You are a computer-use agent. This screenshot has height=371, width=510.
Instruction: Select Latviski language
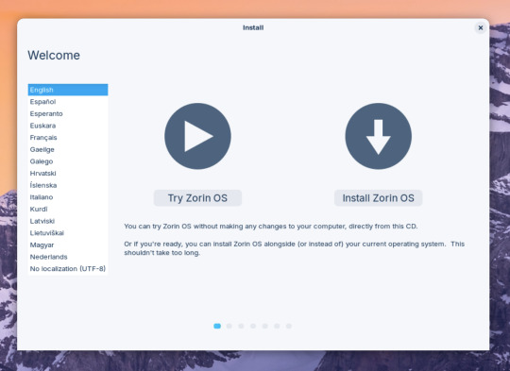(x=68, y=221)
